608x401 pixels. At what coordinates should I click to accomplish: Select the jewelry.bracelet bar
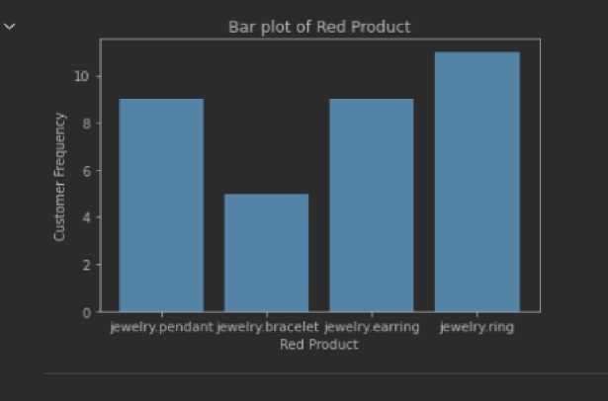tap(266, 253)
